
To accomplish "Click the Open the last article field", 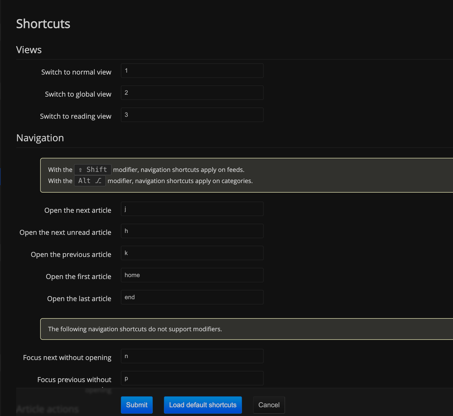I will click(192, 297).
